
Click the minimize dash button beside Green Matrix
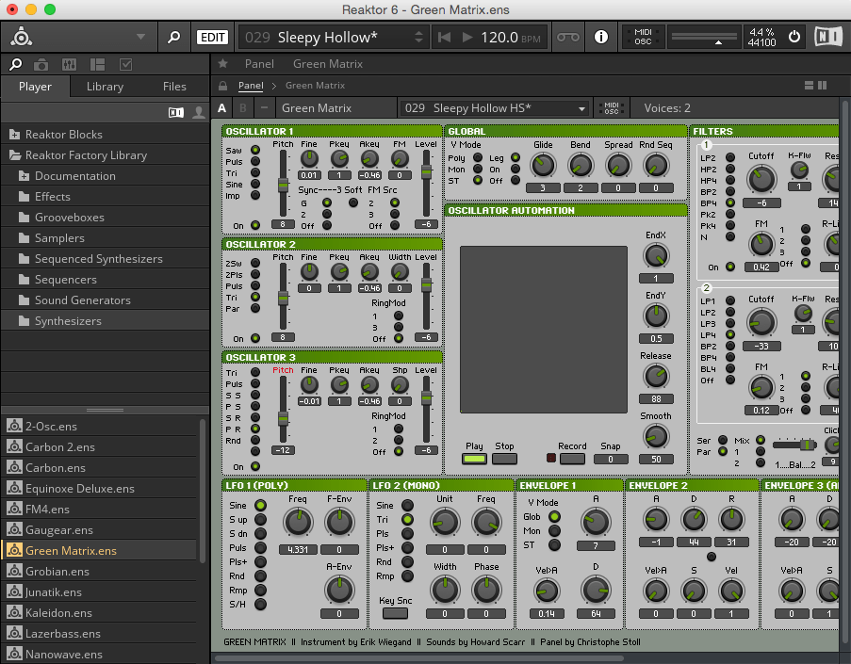coord(264,108)
